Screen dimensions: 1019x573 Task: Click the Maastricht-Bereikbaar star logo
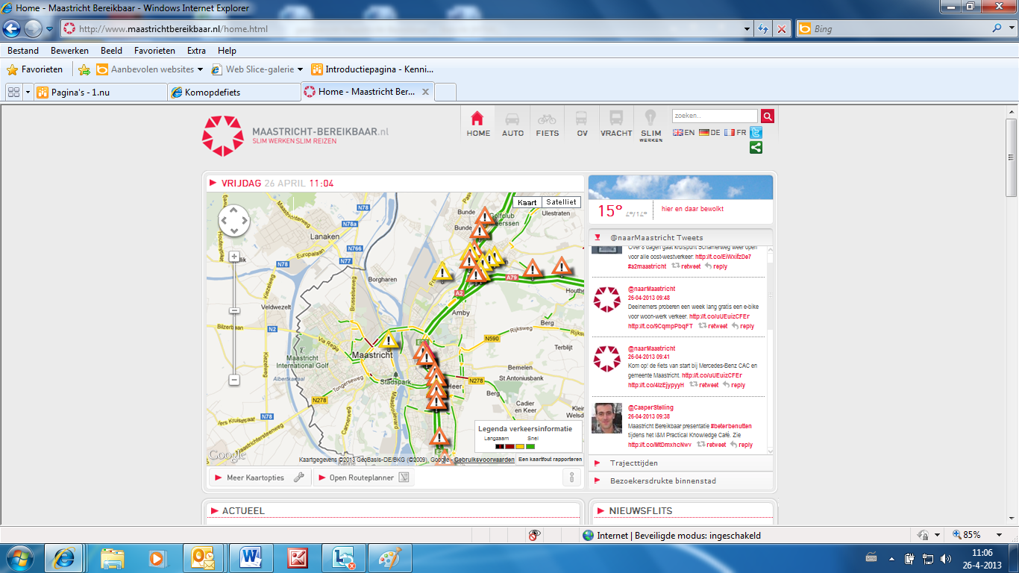click(222, 136)
